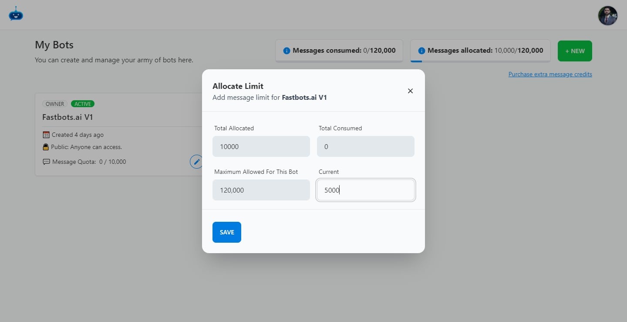This screenshot has height=322, width=627.
Task: Click the Allocate Limit dialog title
Action: point(238,86)
